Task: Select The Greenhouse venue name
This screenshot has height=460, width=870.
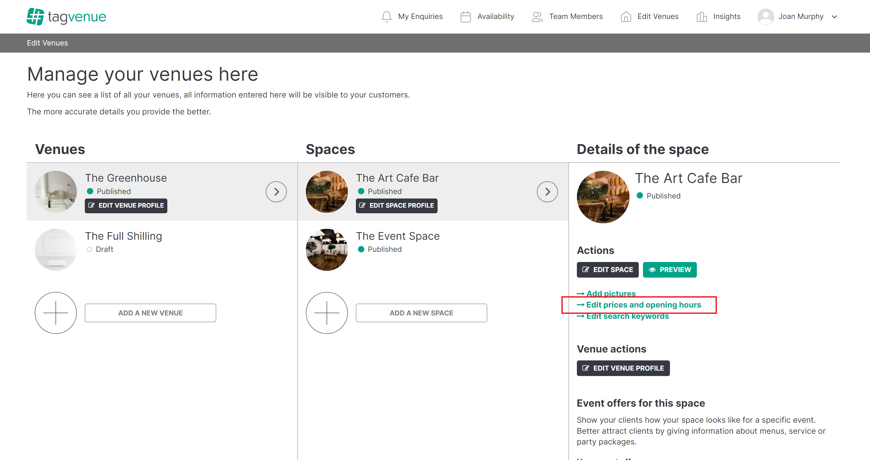Action: [x=126, y=178]
